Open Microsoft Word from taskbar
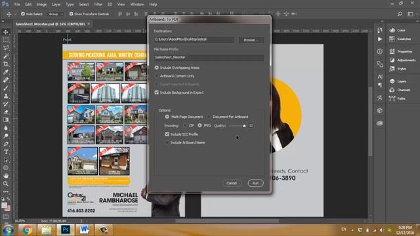Screen dimensions: 420x236 coord(84,230)
